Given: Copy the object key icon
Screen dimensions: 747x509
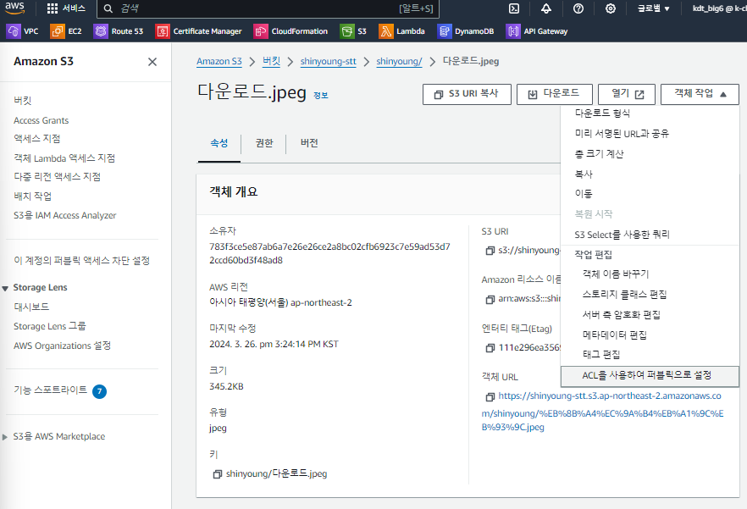Looking at the screenshot, I should [x=217, y=474].
